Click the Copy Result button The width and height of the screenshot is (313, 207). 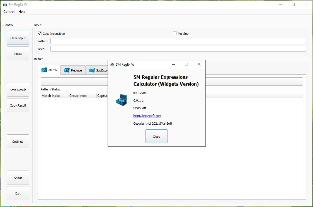click(x=18, y=105)
